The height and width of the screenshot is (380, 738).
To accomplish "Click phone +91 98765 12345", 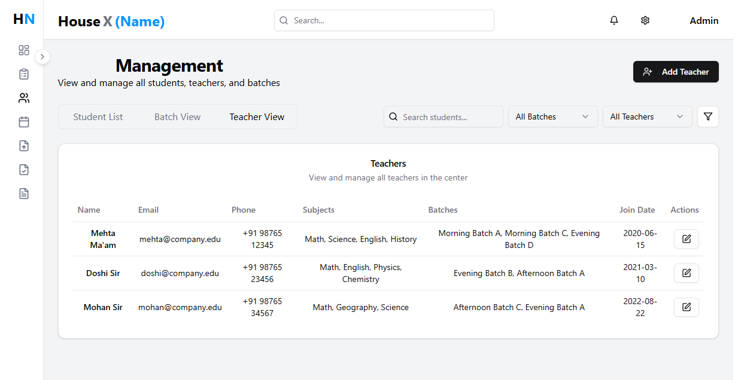I will tap(262, 239).
